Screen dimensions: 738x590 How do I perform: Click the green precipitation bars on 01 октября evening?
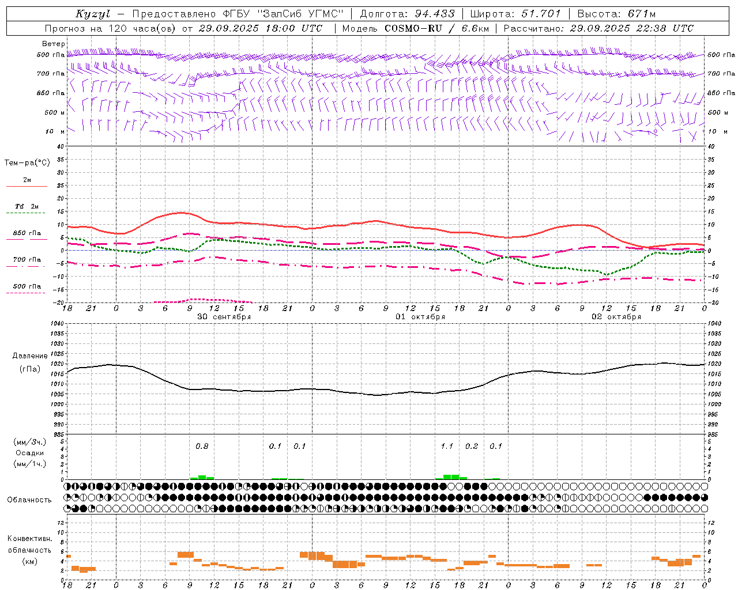451,477
